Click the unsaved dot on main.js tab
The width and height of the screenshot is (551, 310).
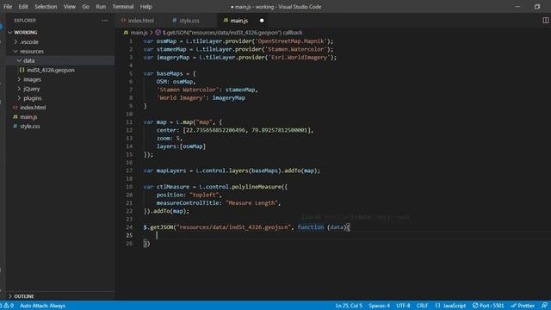(262, 21)
